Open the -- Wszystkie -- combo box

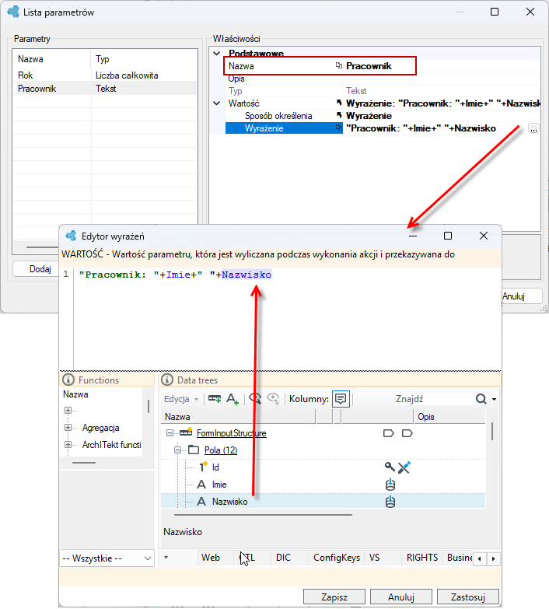(x=107, y=558)
